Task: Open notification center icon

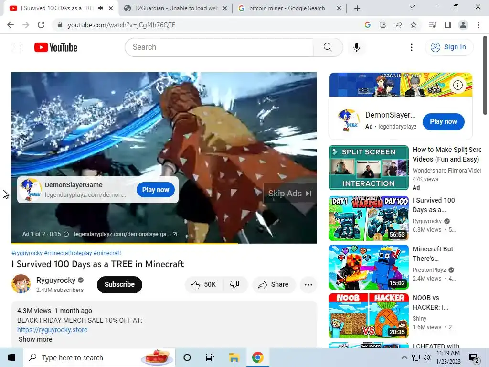Action: click(474, 358)
